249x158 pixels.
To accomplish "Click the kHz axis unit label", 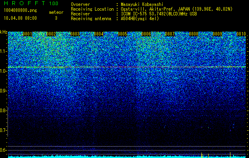I will pyautogui.click(x=4, y=32).
